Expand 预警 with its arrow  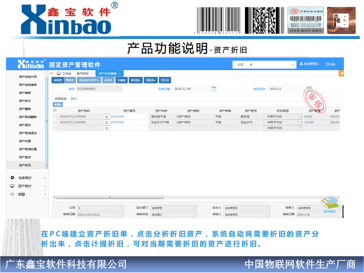(x=45, y=195)
